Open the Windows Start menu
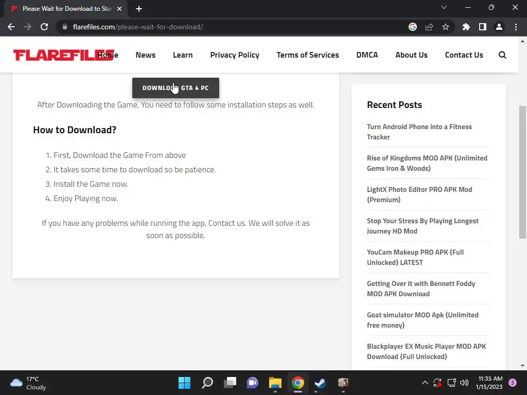527x395 pixels. (x=184, y=383)
